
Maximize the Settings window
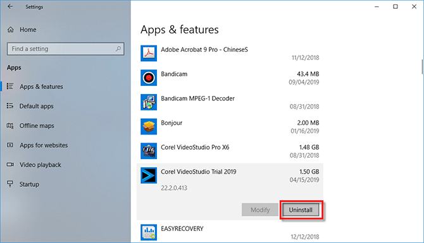point(396,6)
